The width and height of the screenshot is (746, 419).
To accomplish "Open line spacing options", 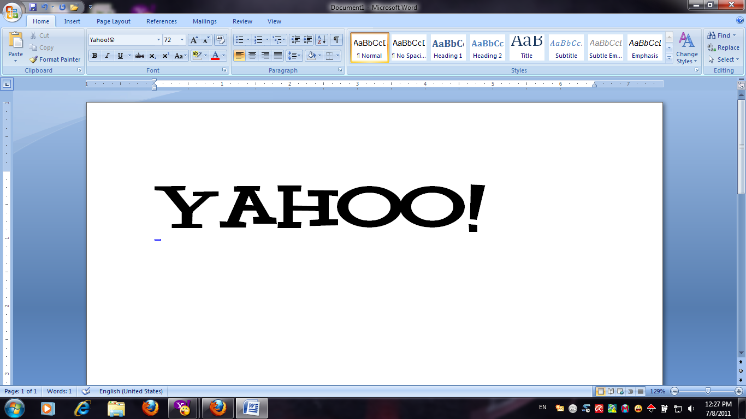I will pyautogui.click(x=294, y=56).
